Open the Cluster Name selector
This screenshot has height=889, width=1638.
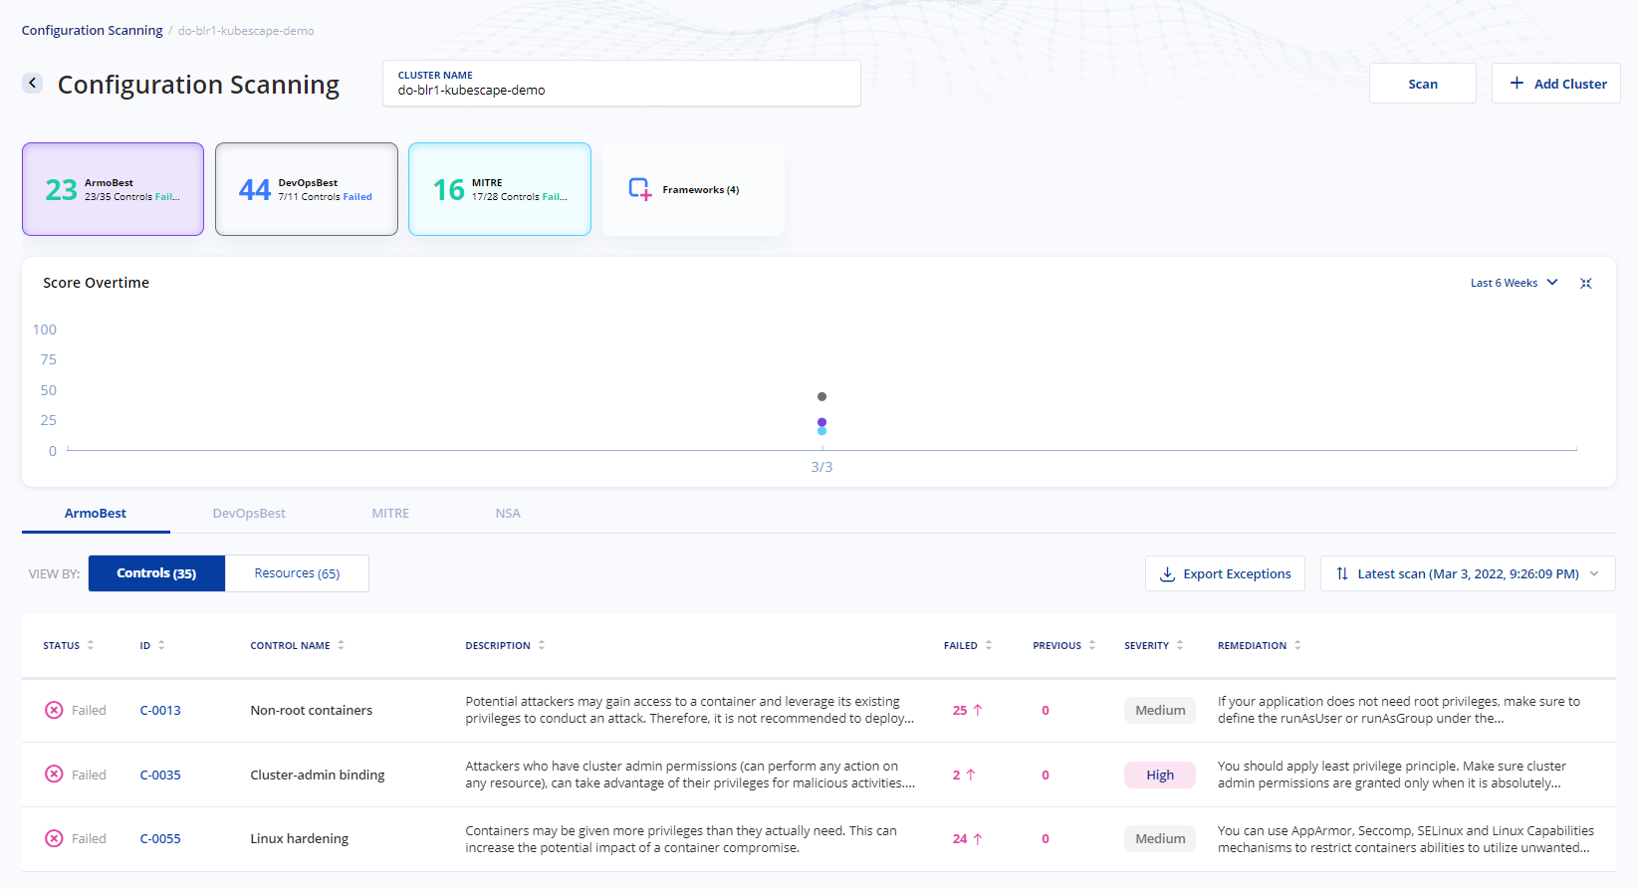[x=621, y=84]
